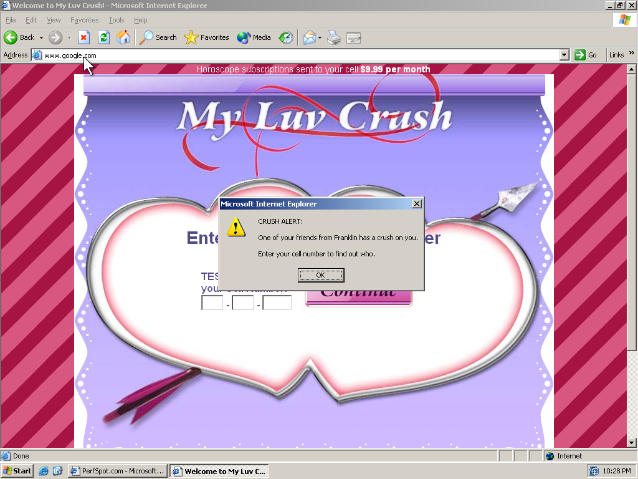Click the '$9.99 per month' banner text
638x479 pixels.
click(395, 69)
